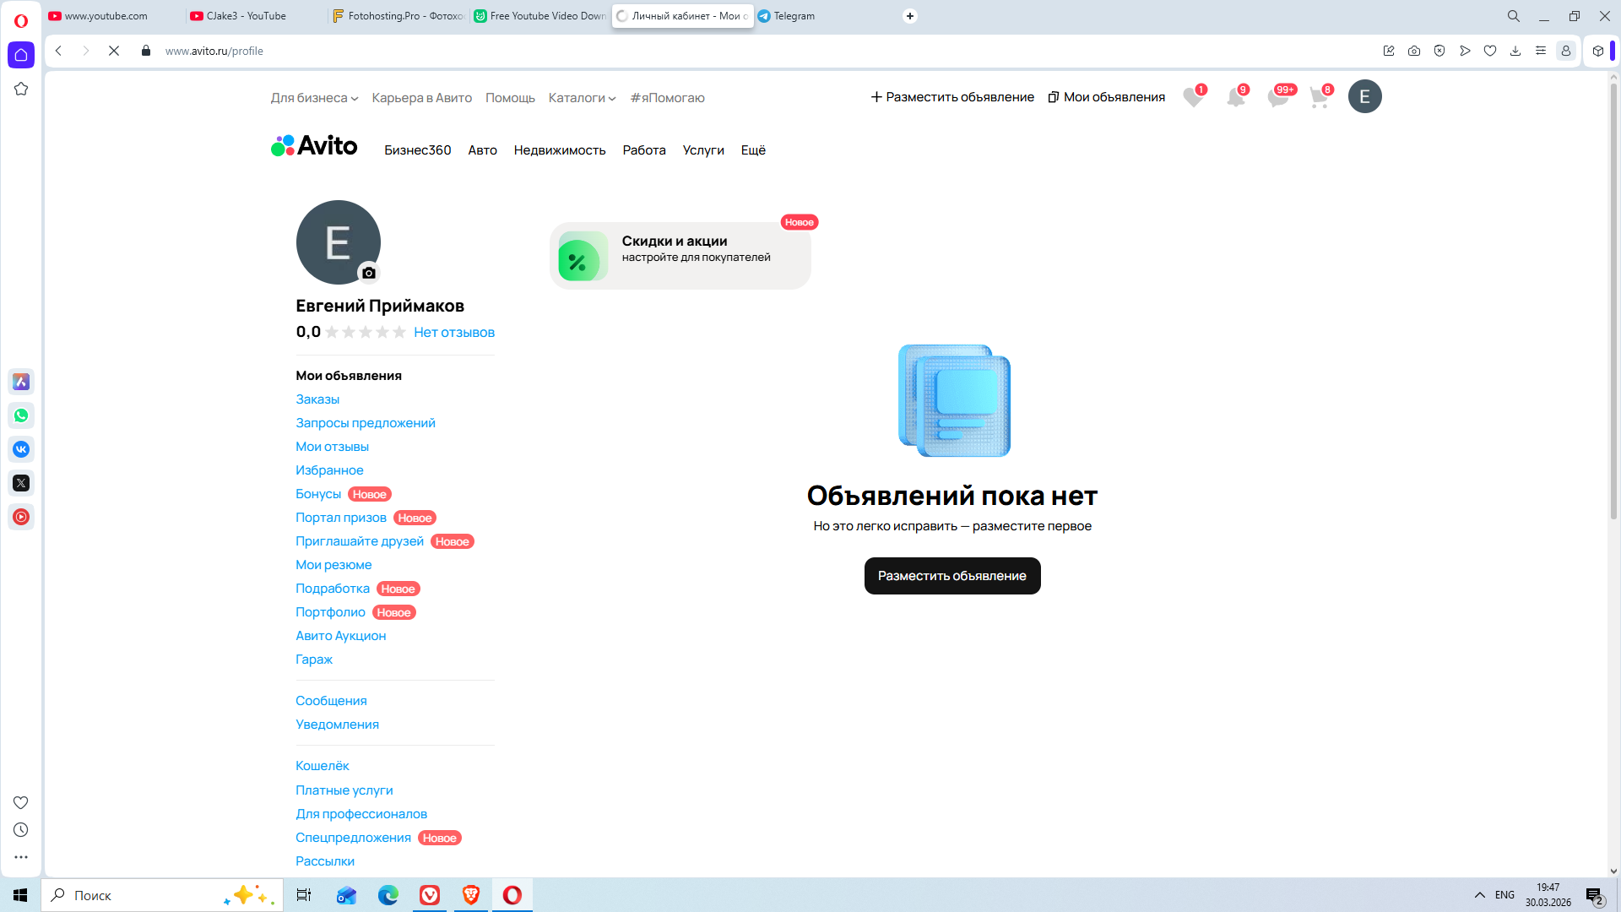The height and width of the screenshot is (912, 1621).
Task: Stop page loading with X button
Action: (114, 51)
